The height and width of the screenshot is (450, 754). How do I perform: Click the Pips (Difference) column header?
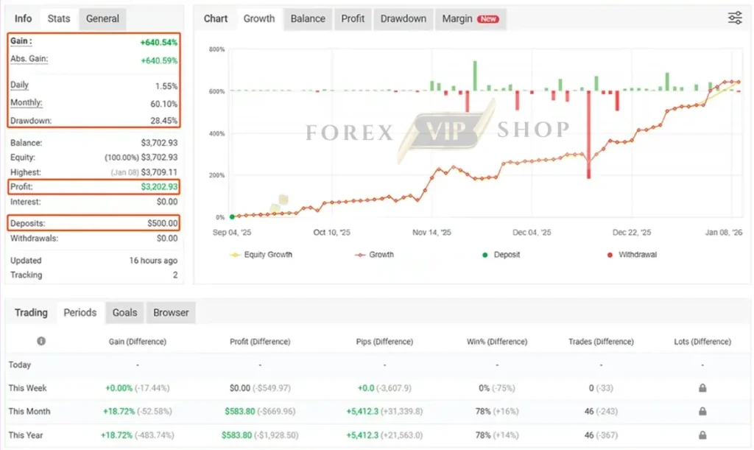(384, 341)
